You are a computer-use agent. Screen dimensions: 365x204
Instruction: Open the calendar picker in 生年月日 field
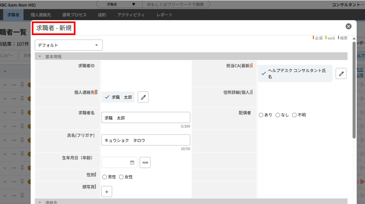[132, 162]
